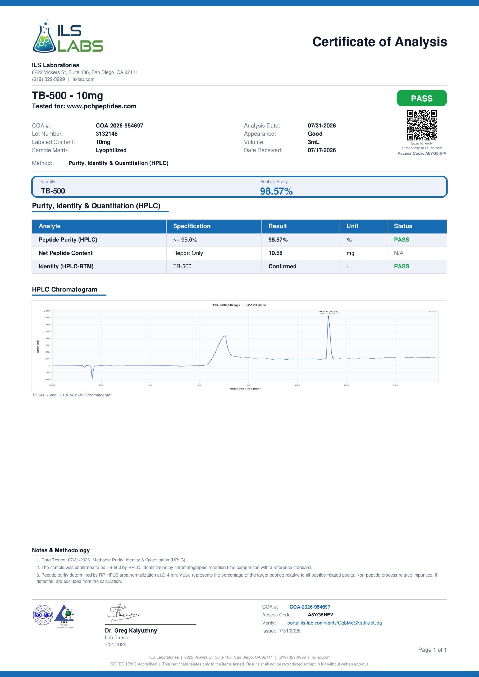Viewport: 479px width, 677px height.
Task: Click the TB-500 - 10mg heading
Action: click(x=67, y=95)
